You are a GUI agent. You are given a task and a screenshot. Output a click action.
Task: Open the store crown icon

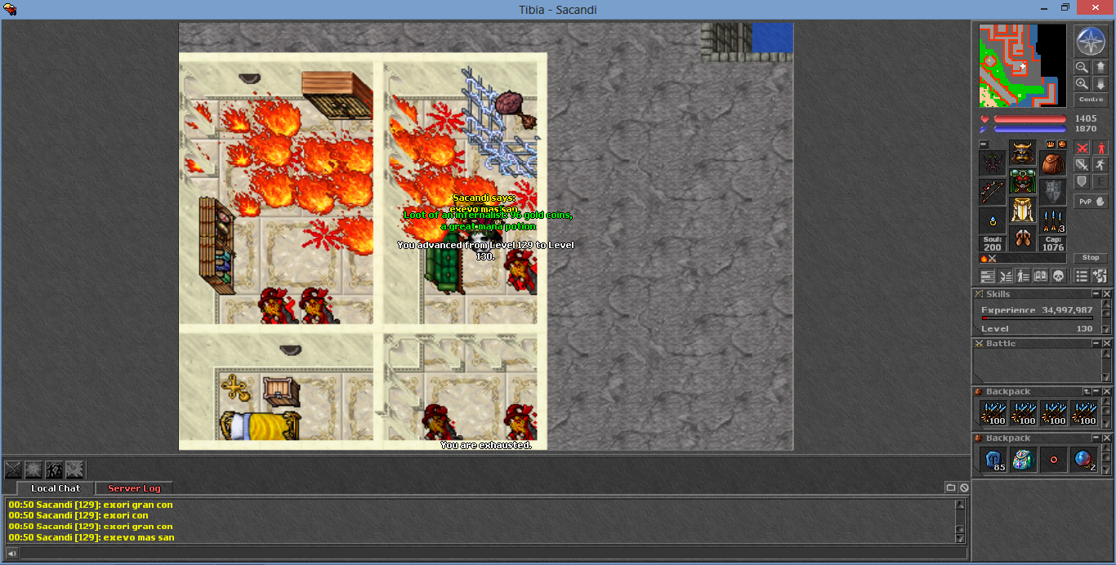coord(1050,144)
